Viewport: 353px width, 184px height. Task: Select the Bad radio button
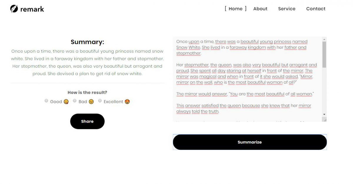[x=75, y=101]
